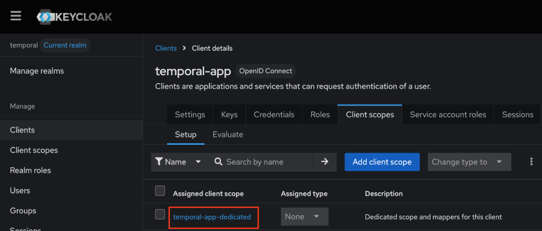Image resolution: width=542 pixels, height=231 pixels.
Task: Click the search magnifier icon
Action: click(218, 162)
